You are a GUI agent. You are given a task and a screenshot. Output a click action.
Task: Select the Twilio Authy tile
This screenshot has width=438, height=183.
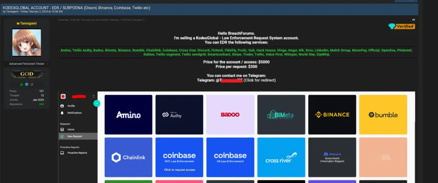click(179, 114)
